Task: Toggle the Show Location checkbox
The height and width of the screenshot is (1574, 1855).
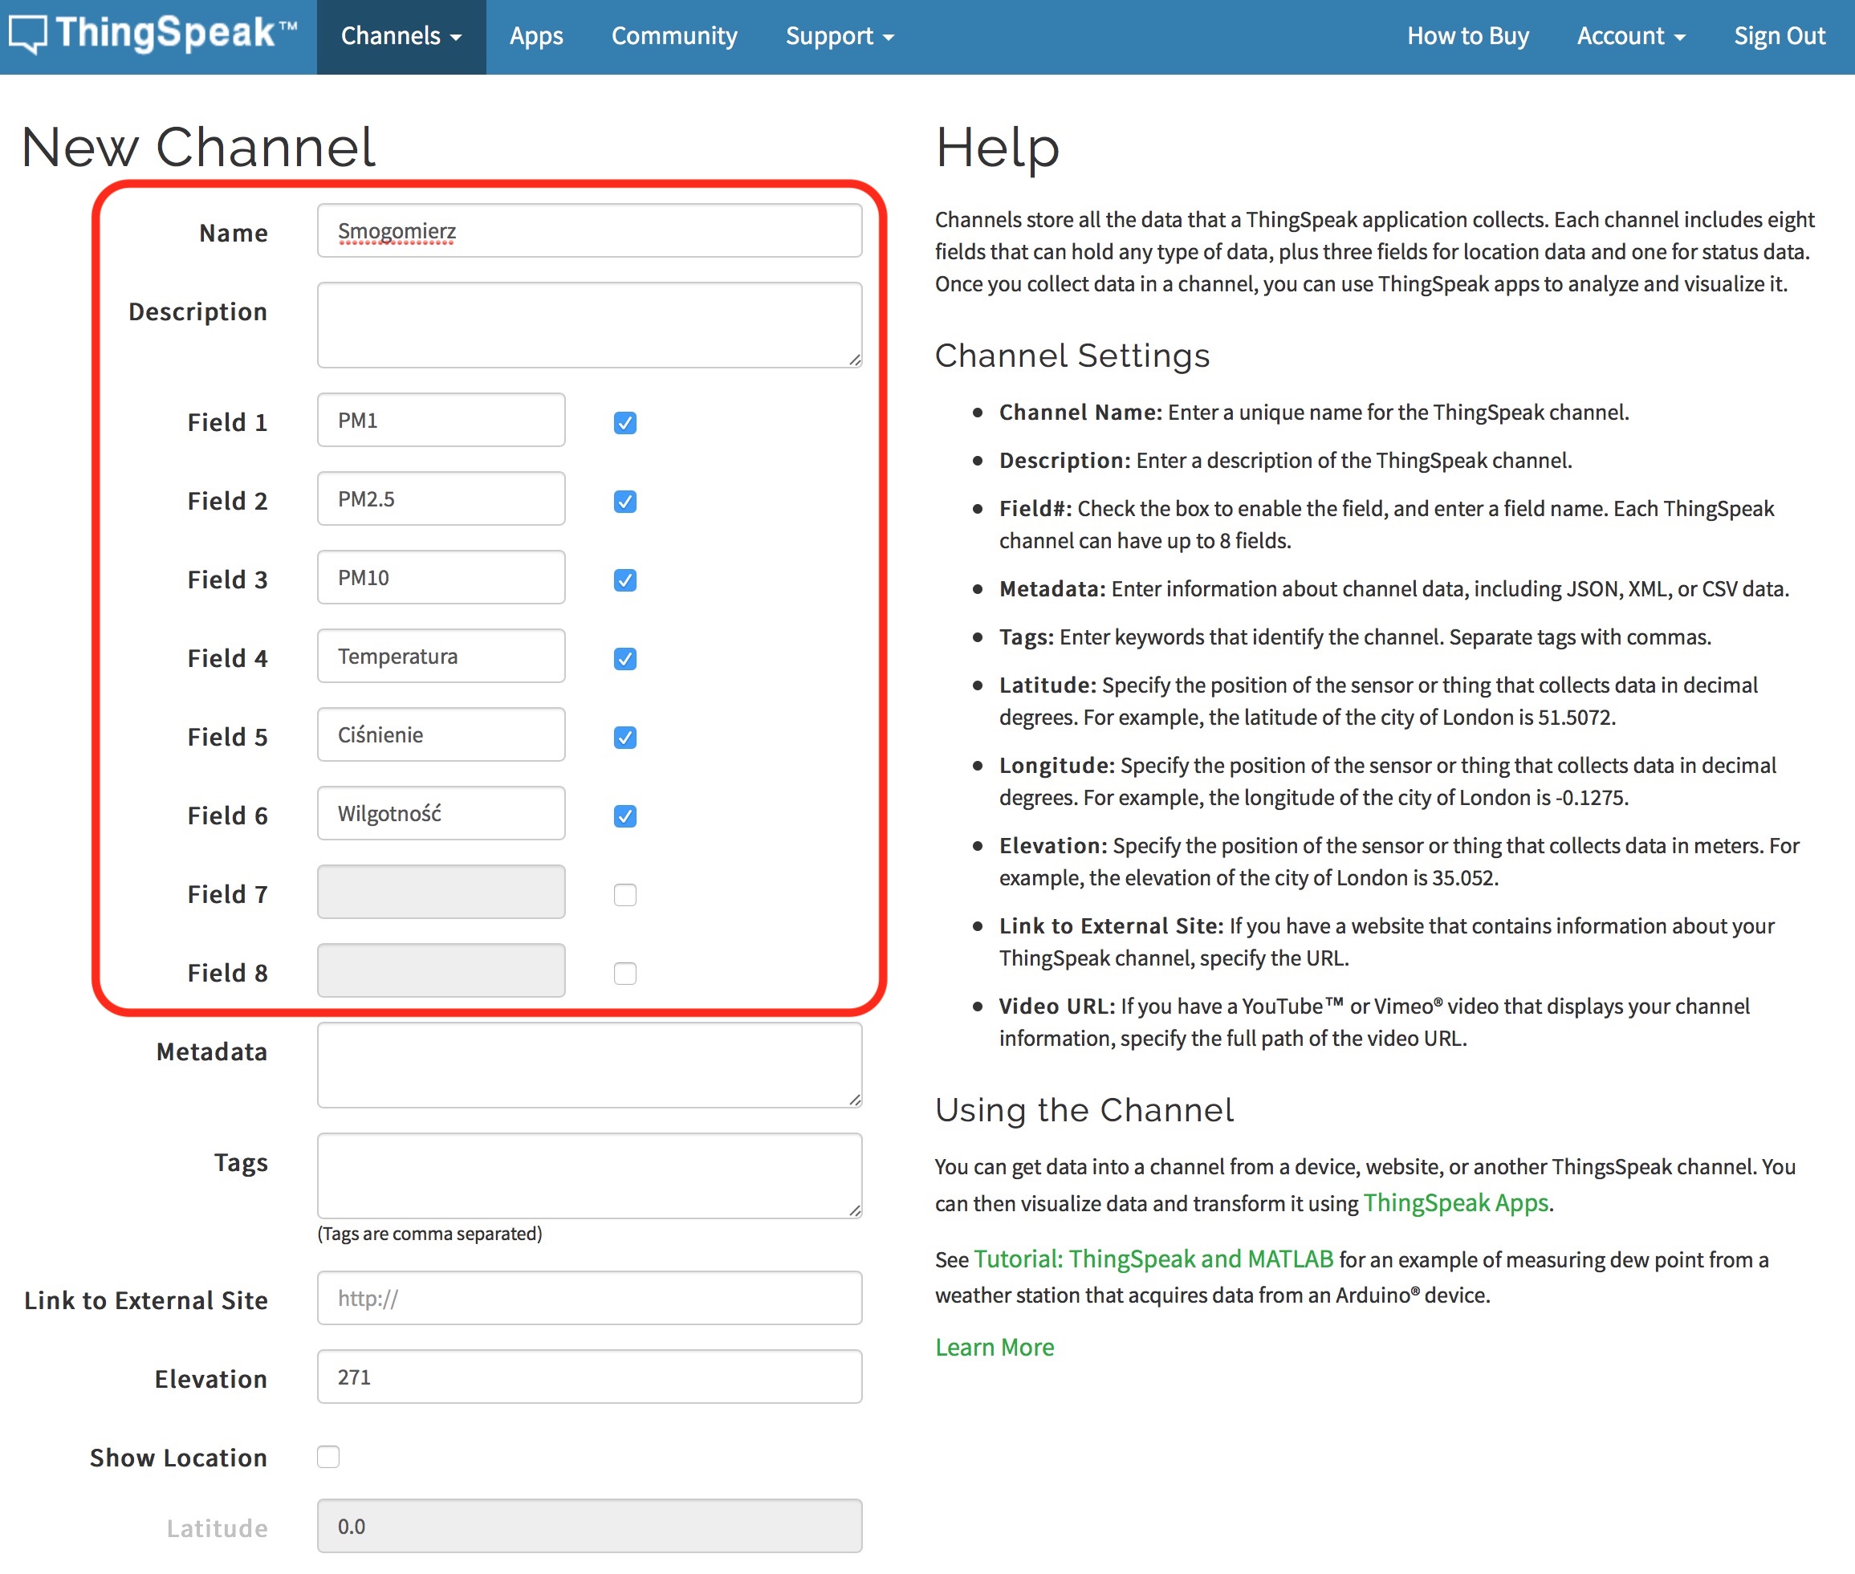Action: (328, 1456)
